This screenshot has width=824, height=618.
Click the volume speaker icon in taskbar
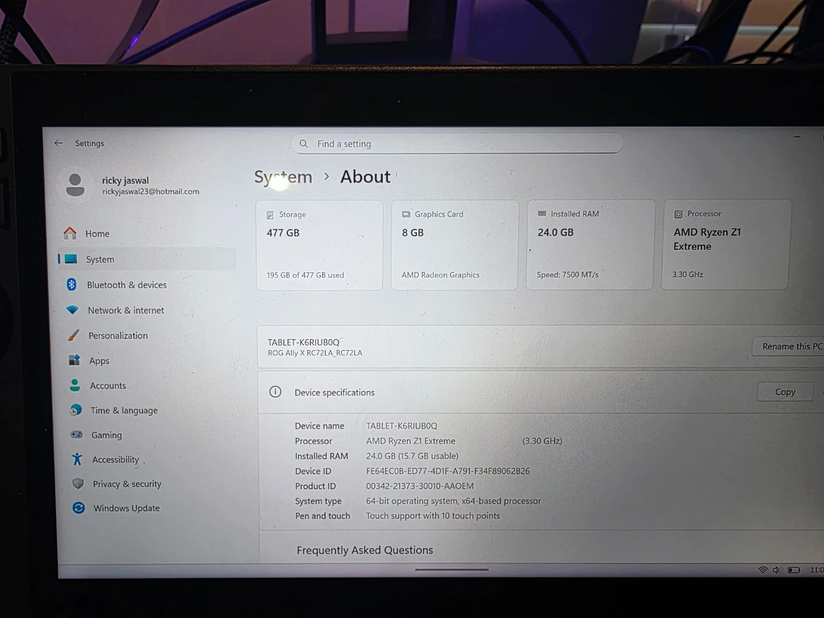(x=776, y=570)
